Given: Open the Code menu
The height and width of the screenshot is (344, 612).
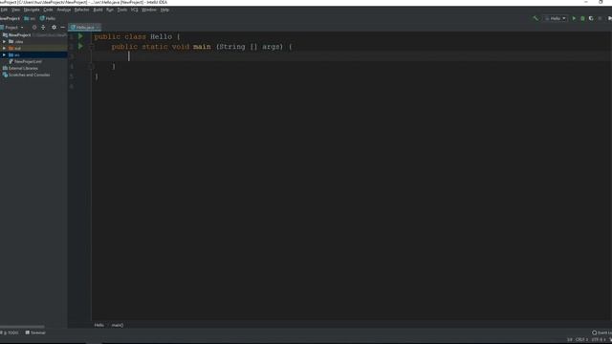Looking at the screenshot, I should click(48, 10).
